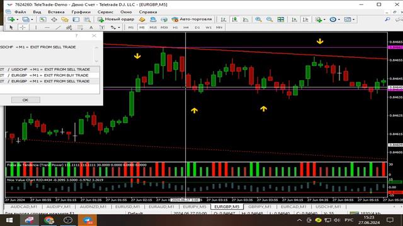Select the USDCHF EXIT FROM SELL TRADE row
The width and height of the screenshot is (403, 226).
click(x=50, y=69)
